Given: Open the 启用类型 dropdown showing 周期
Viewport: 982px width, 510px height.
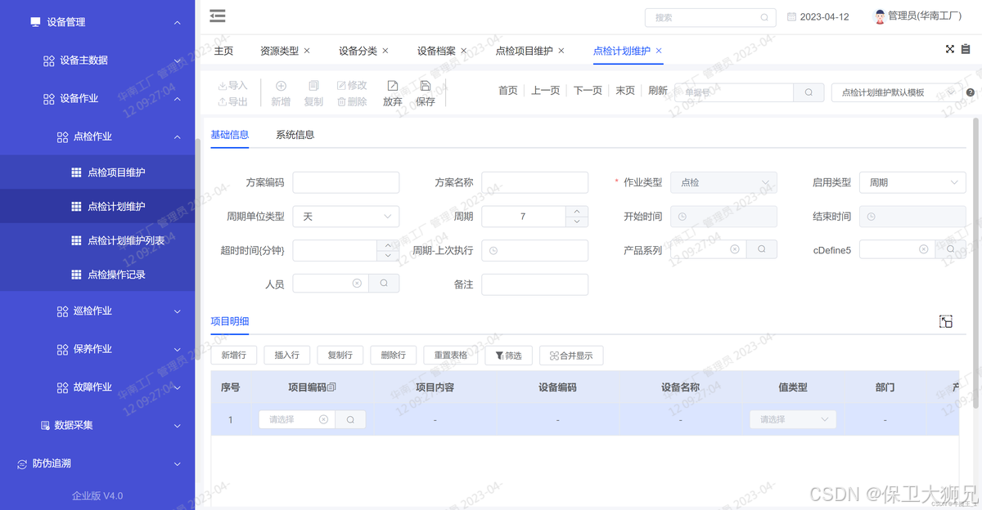Looking at the screenshot, I should coord(912,182).
